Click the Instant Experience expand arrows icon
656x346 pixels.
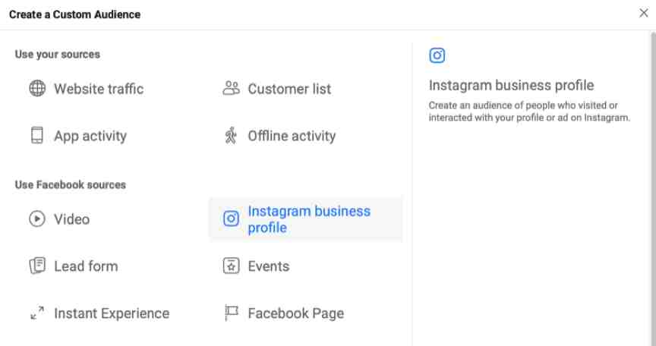37,313
